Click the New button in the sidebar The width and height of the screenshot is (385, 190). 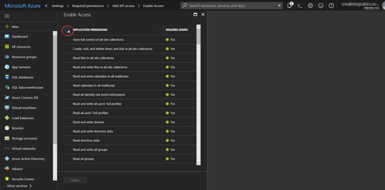(15, 26)
